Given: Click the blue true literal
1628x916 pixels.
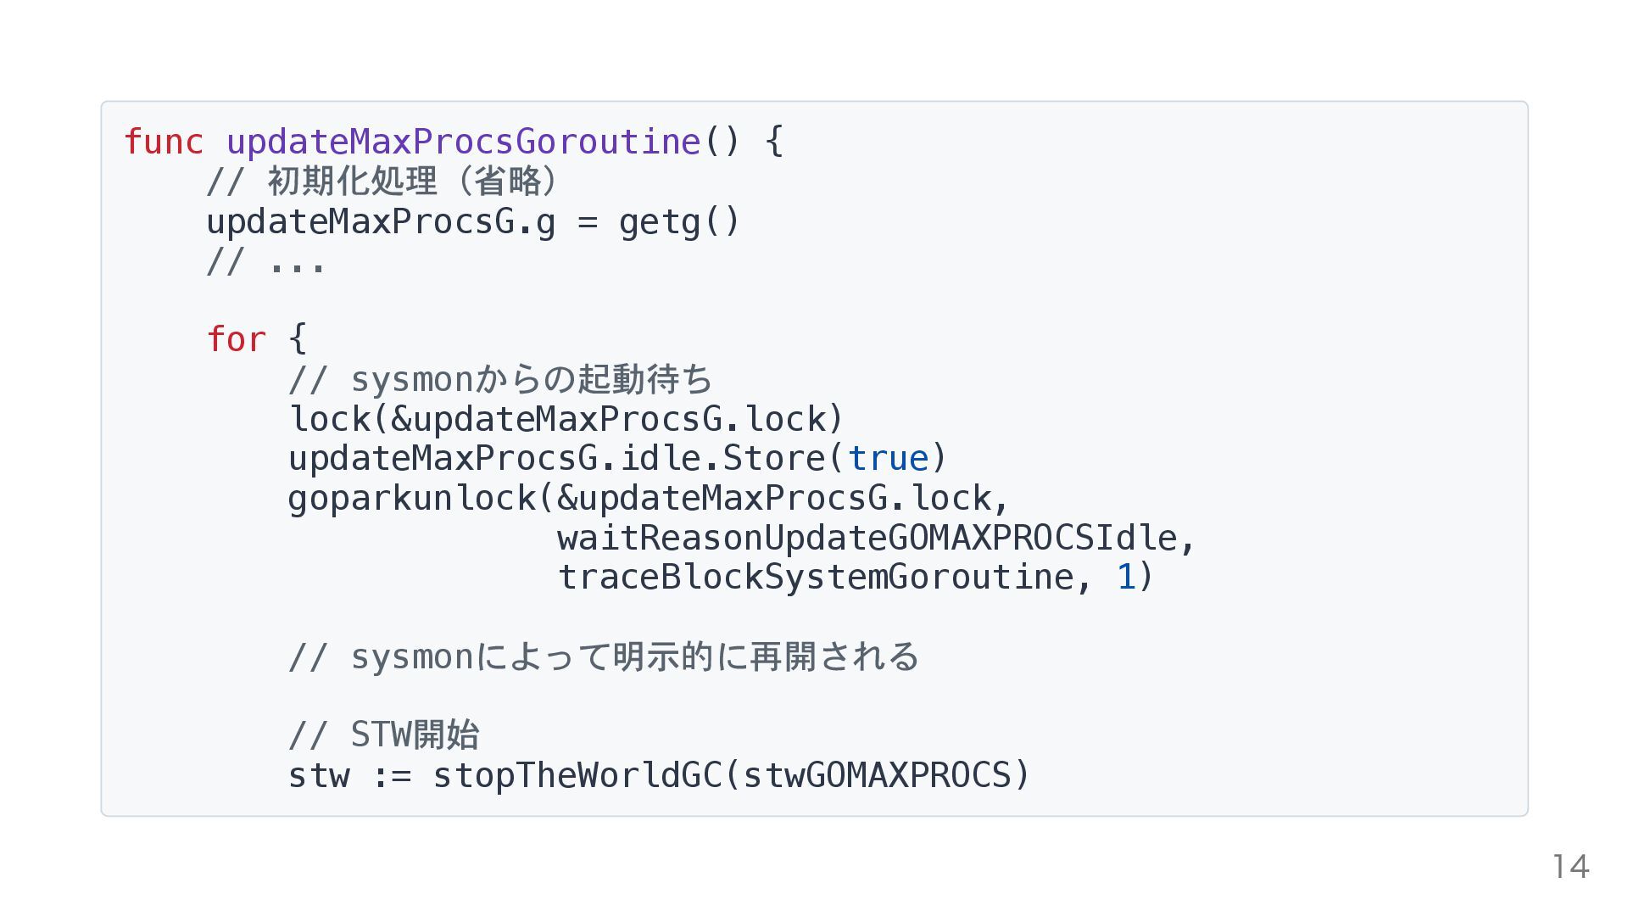Looking at the screenshot, I should [x=888, y=459].
